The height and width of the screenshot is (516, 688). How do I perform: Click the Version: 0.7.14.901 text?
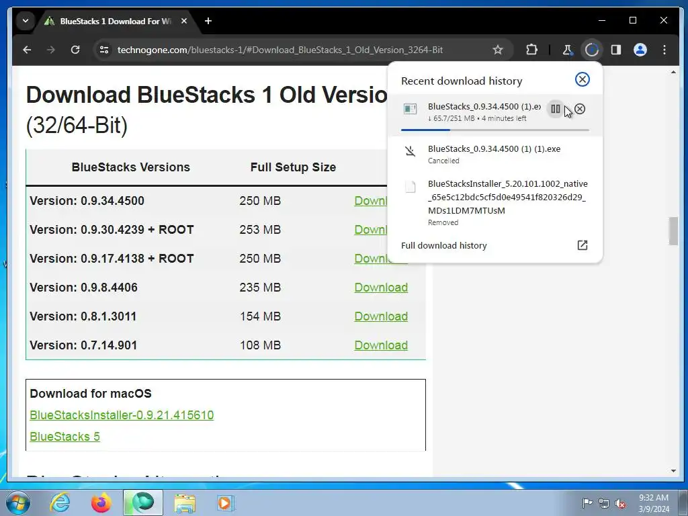tap(83, 345)
